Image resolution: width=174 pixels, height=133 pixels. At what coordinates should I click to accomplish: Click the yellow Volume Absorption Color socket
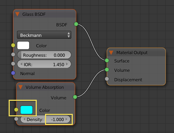(x=16, y=110)
